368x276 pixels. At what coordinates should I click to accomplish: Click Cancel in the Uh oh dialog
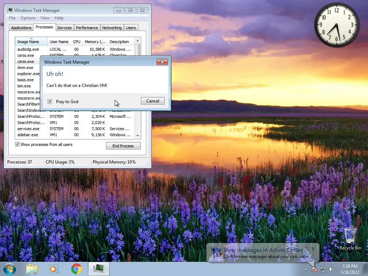pyautogui.click(x=152, y=101)
